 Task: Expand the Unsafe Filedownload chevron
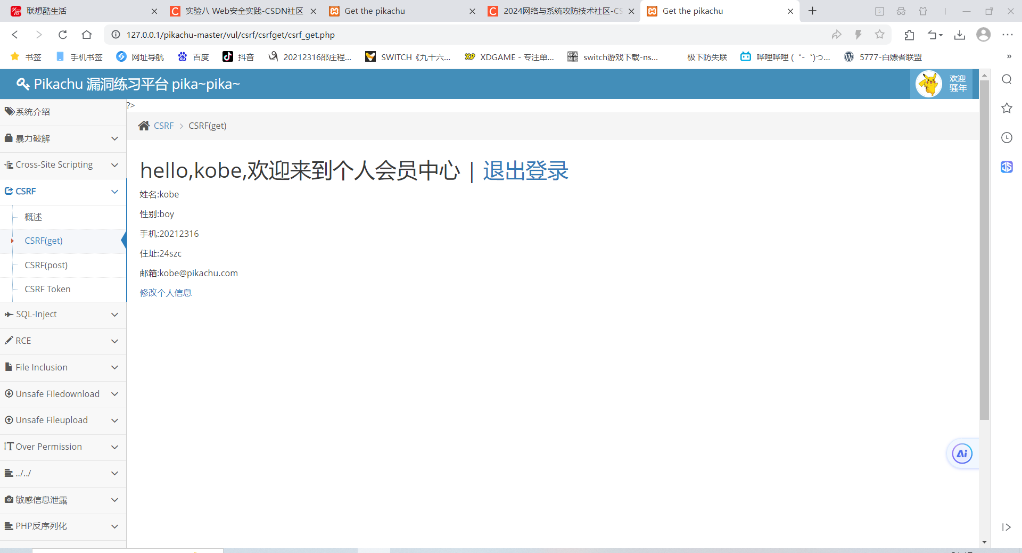tap(114, 394)
